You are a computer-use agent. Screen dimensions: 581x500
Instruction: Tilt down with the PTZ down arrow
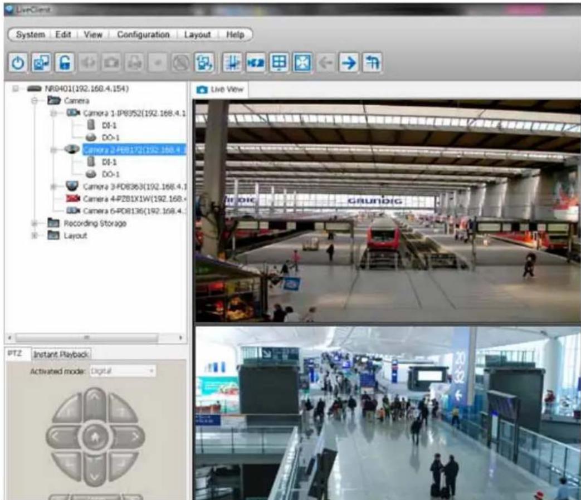(95, 471)
